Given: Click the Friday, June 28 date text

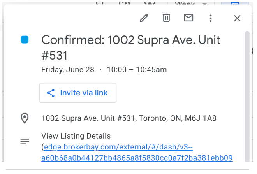Looking at the screenshot, I should (x=68, y=70).
